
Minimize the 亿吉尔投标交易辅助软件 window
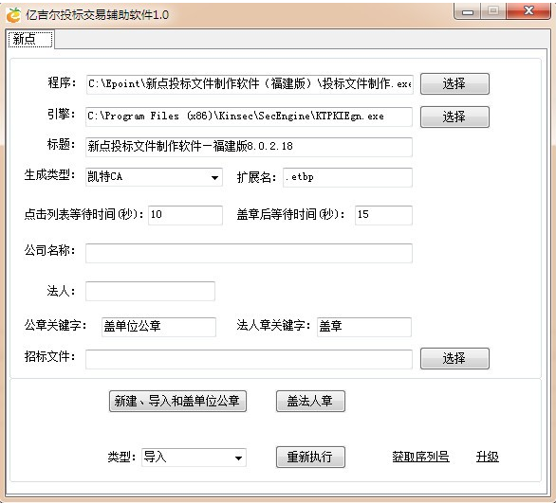coord(468,11)
